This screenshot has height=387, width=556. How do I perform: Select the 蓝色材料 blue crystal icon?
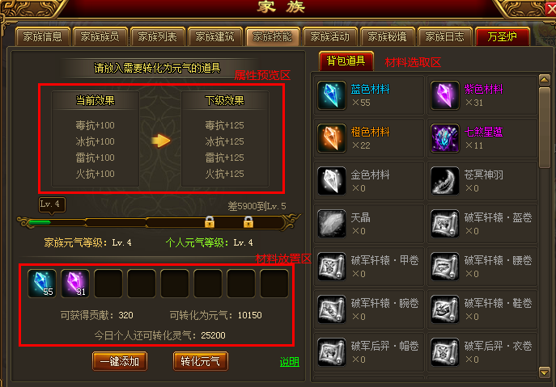click(332, 95)
